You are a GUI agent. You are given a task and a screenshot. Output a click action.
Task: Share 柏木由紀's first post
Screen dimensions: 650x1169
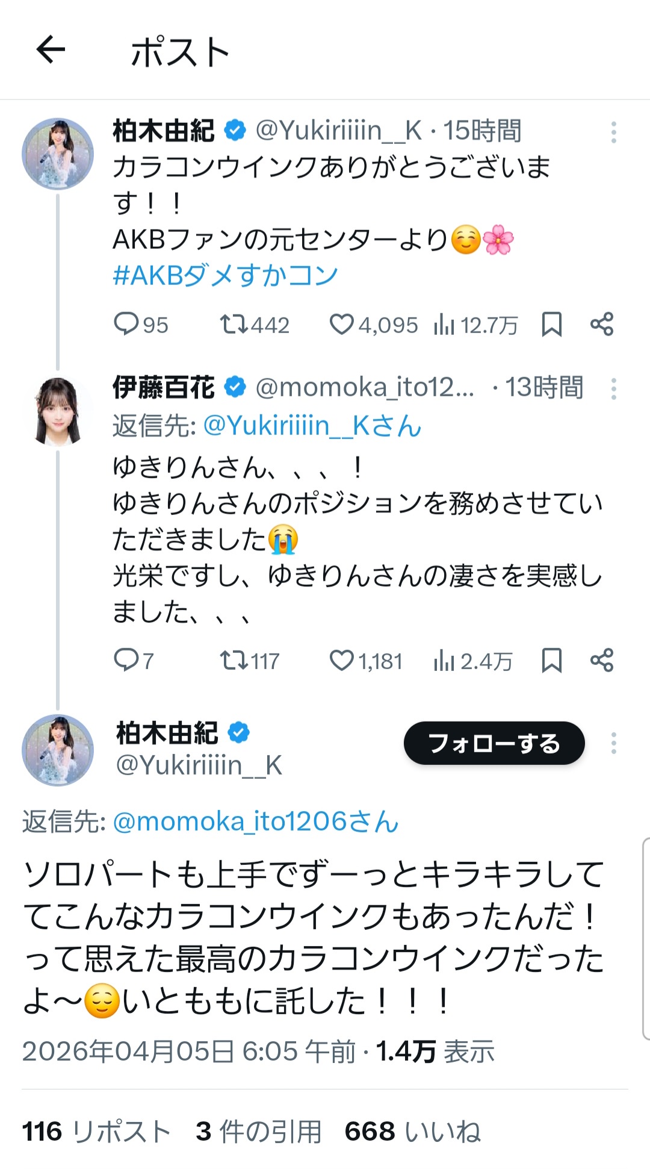click(x=601, y=325)
